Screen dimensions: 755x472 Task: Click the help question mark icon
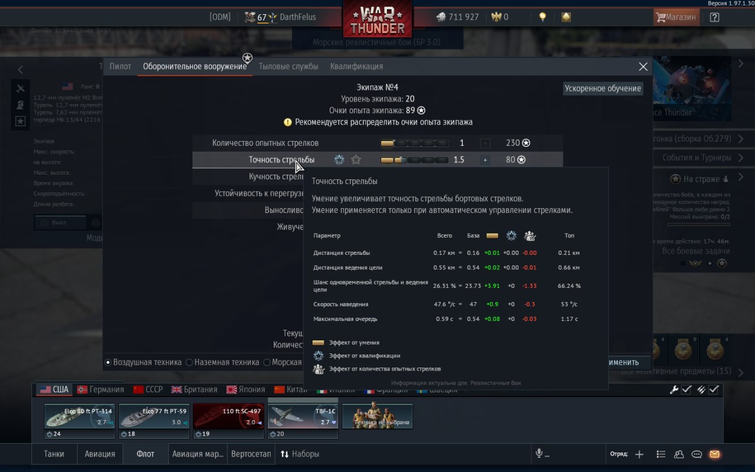click(714, 17)
